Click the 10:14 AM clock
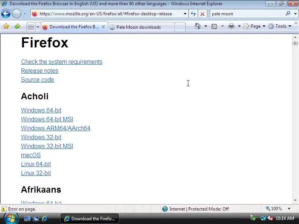Screen dimensions: 299x224 coord(285,218)
